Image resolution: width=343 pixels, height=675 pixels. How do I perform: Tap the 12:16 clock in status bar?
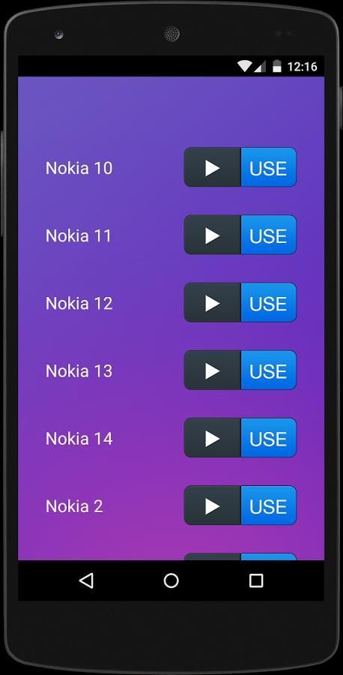tap(302, 66)
